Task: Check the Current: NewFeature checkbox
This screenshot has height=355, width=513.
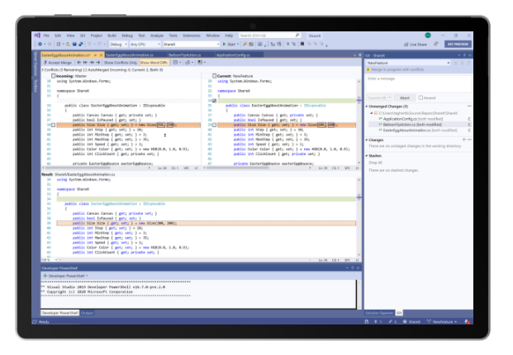Action: [214, 76]
